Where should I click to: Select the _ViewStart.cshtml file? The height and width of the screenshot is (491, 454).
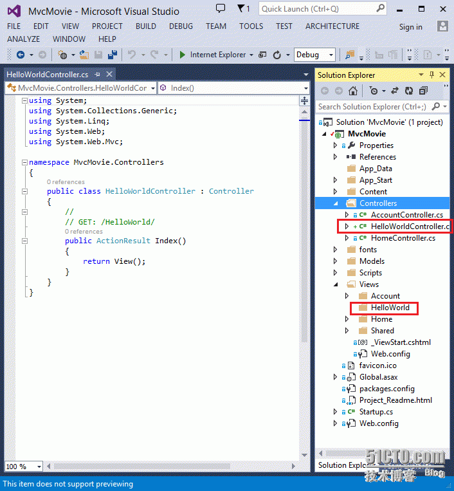click(401, 342)
